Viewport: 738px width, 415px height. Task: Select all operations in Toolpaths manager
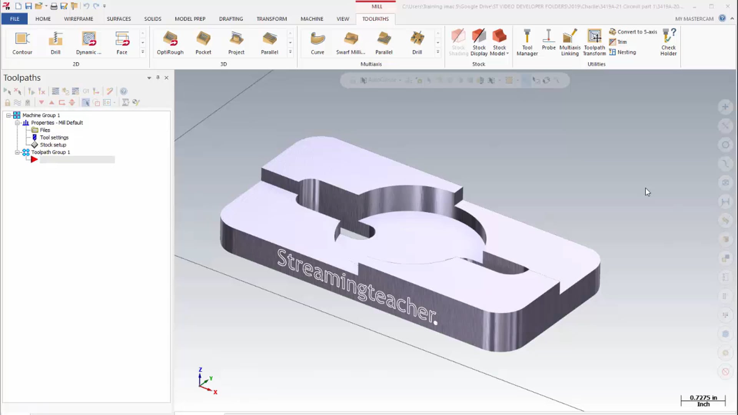[7, 91]
